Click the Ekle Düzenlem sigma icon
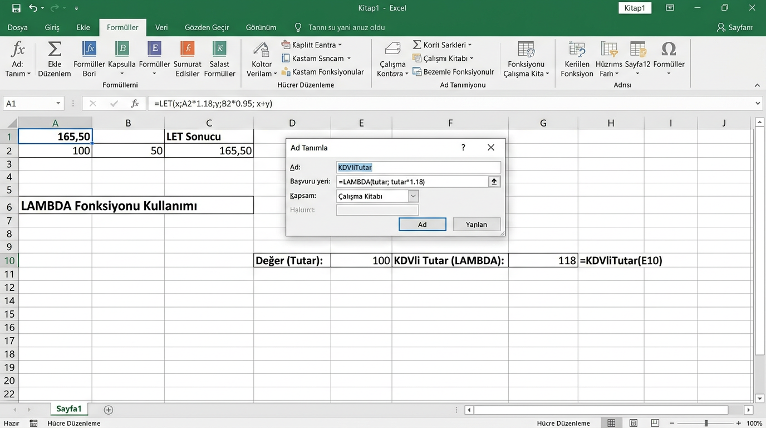 point(55,50)
